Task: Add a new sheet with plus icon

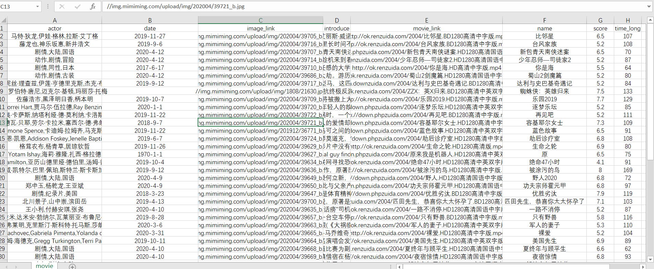Action: click(72, 266)
